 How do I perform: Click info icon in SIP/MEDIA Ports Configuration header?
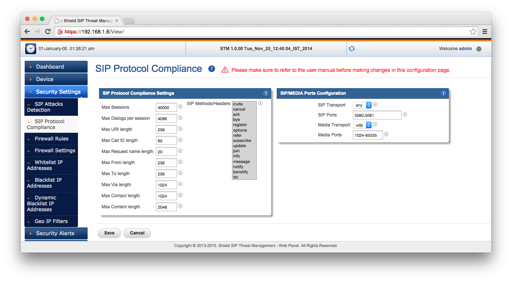(x=444, y=93)
